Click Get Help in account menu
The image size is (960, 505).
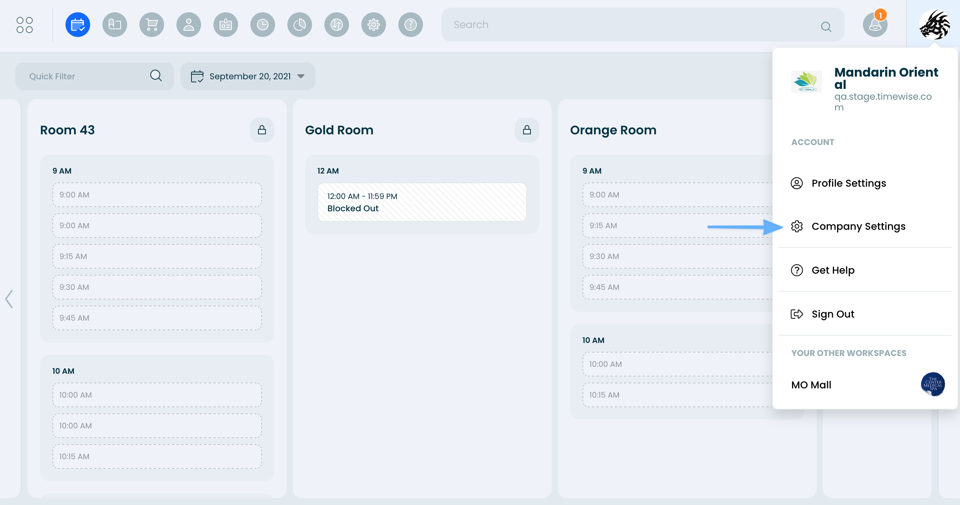coord(833,270)
